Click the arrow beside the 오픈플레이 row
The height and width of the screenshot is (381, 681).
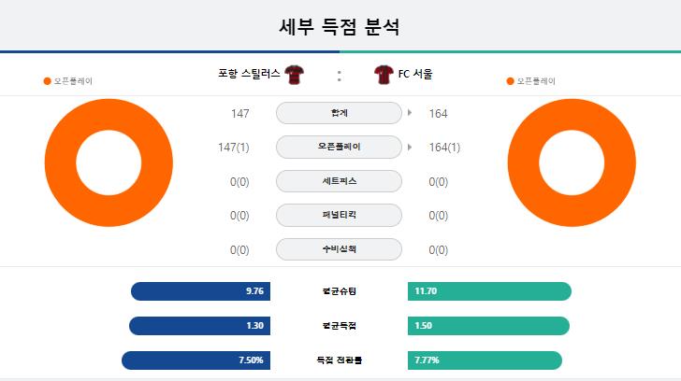[410, 147]
